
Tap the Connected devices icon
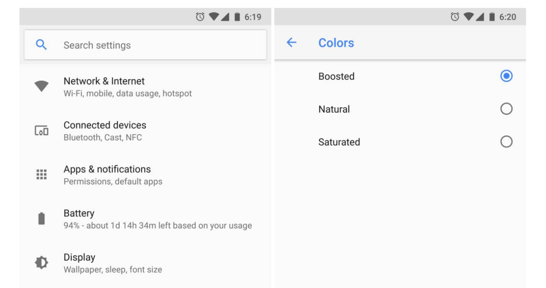click(41, 131)
